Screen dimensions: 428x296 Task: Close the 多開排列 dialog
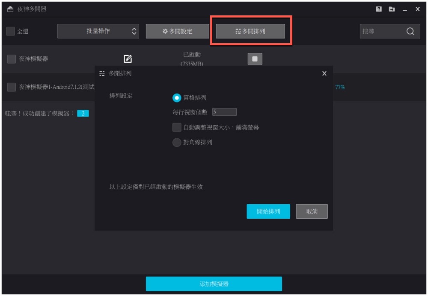tap(324, 73)
